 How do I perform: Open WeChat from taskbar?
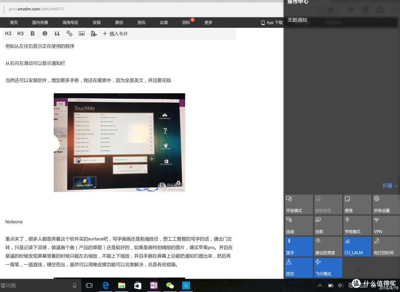coord(170,285)
